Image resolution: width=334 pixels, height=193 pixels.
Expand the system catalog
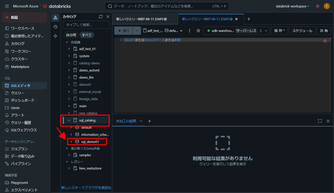69,56
